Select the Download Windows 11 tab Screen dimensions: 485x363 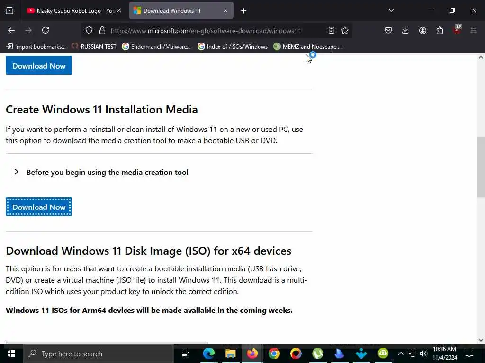(x=181, y=11)
